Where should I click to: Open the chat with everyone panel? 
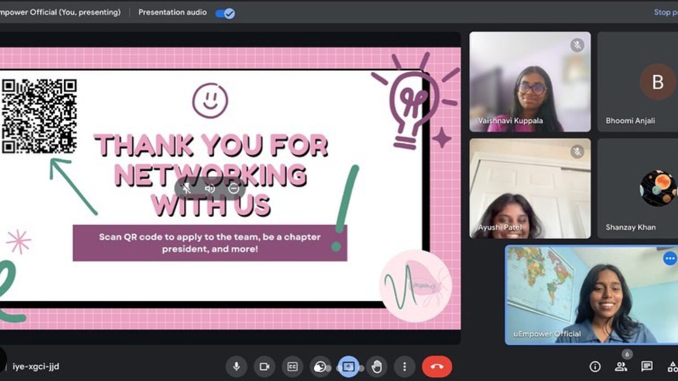(x=647, y=367)
